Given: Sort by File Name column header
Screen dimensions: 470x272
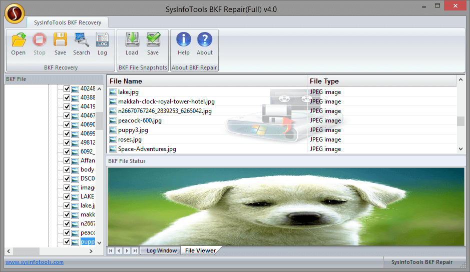Looking at the screenshot, I should [207, 81].
